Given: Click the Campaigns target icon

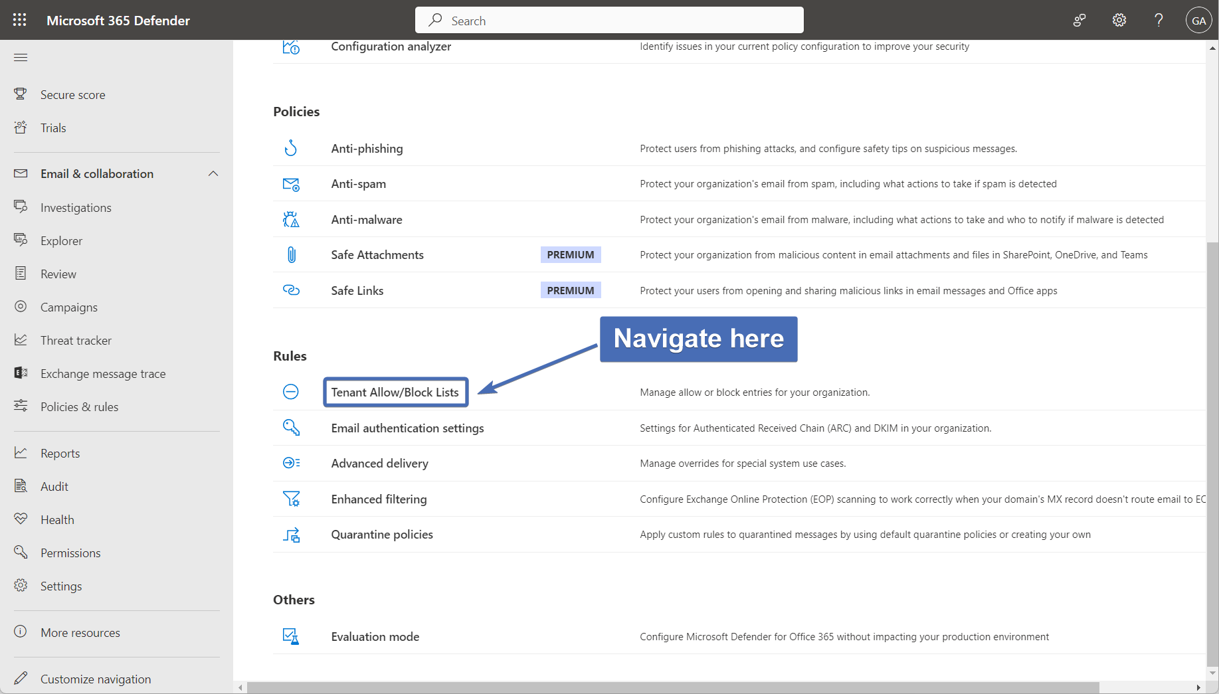Looking at the screenshot, I should [x=21, y=307].
